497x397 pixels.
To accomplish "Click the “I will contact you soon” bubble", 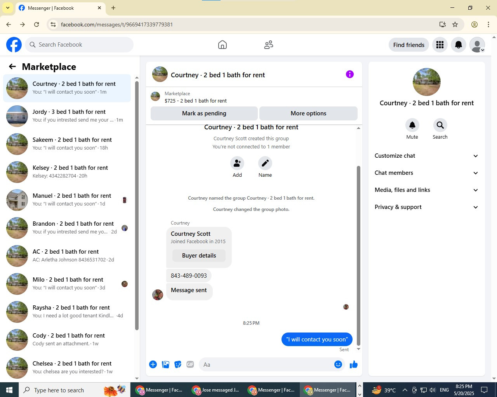I will pyautogui.click(x=317, y=339).
